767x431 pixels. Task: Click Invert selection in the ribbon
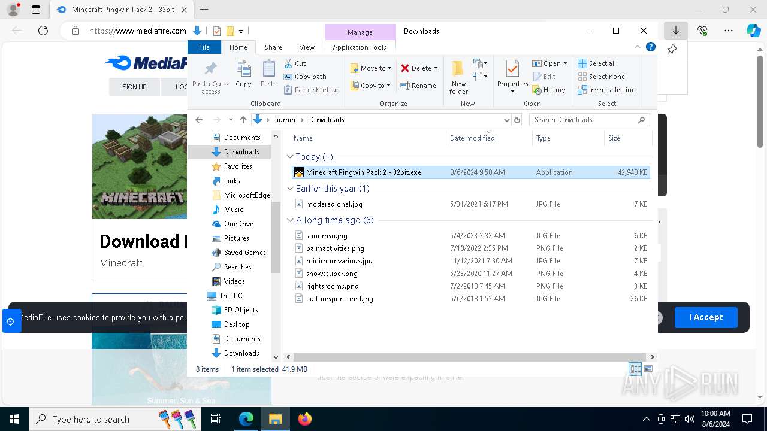606,90
